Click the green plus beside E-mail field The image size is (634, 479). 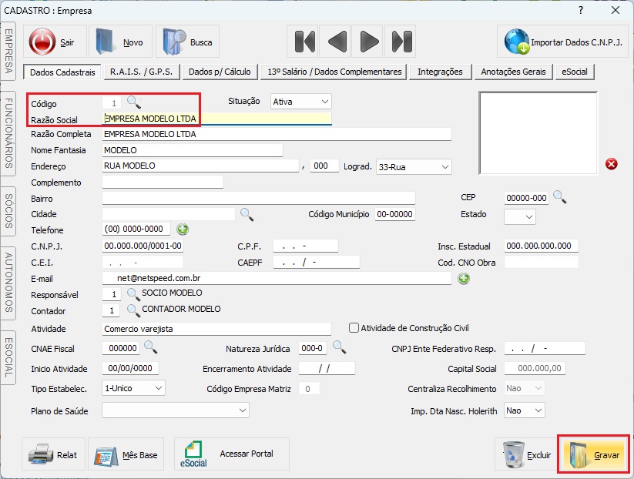pos(464,278)
